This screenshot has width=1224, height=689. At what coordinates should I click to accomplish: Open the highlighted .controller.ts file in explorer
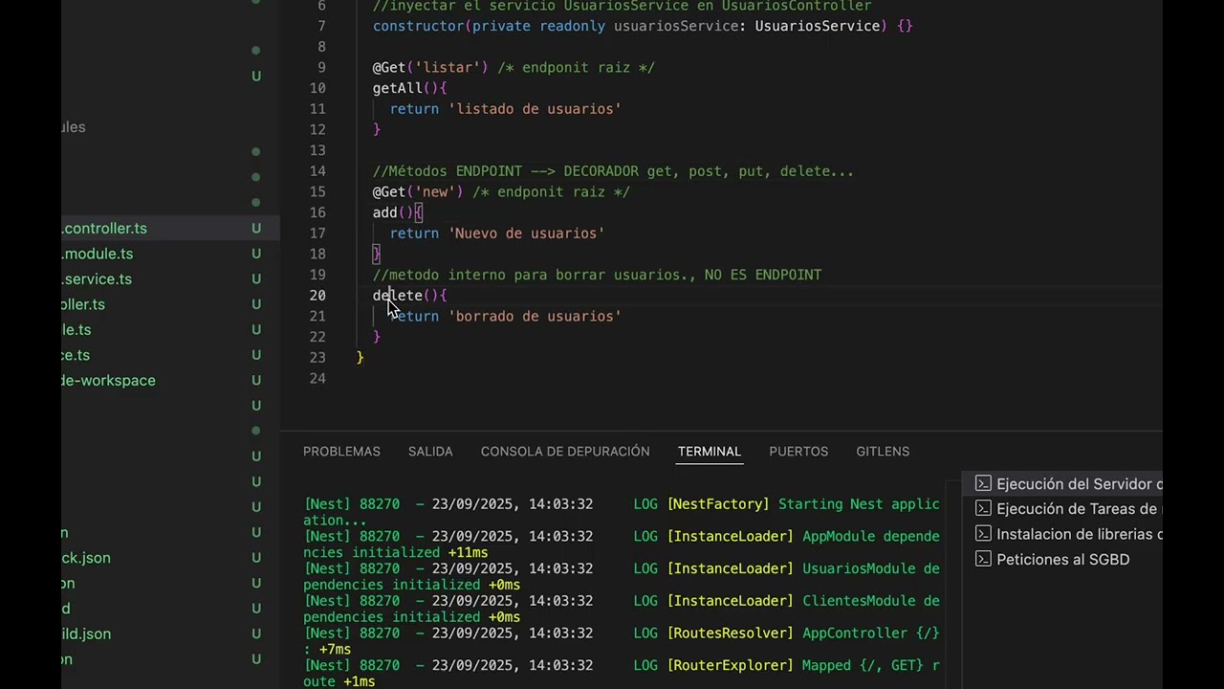tap(105, 229)
